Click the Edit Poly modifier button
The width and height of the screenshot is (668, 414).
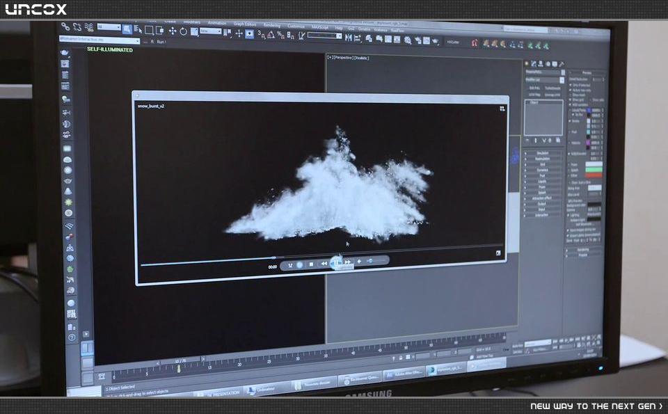point(534,88)
